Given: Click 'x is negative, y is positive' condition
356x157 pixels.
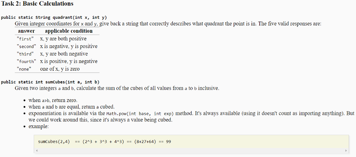Looking at the screenshot, I should coord(68,46).
